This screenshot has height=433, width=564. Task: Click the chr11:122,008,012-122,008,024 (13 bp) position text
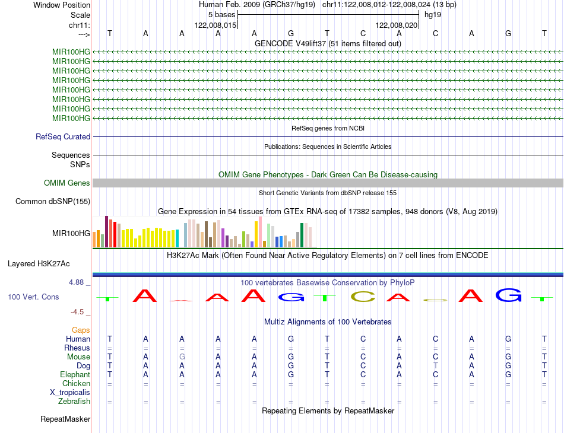tap(389, 5)
